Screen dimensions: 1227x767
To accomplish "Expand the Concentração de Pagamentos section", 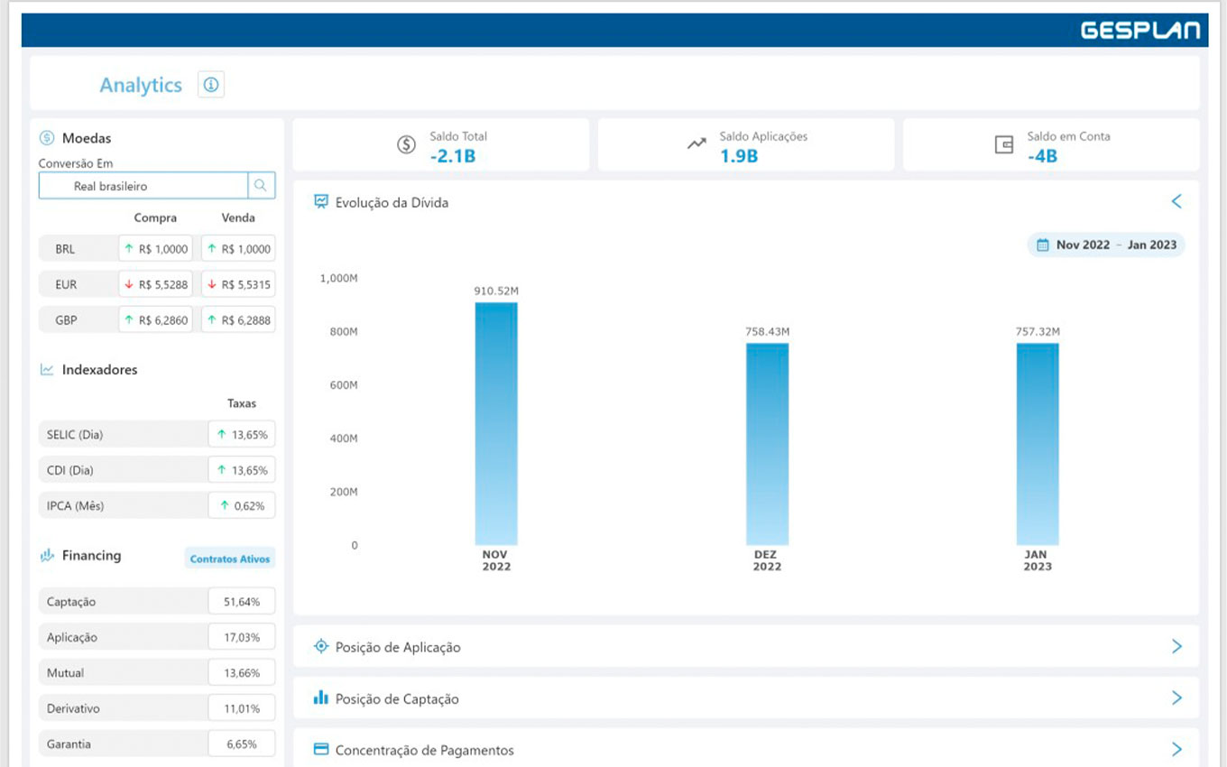I will click(1176, 749).
